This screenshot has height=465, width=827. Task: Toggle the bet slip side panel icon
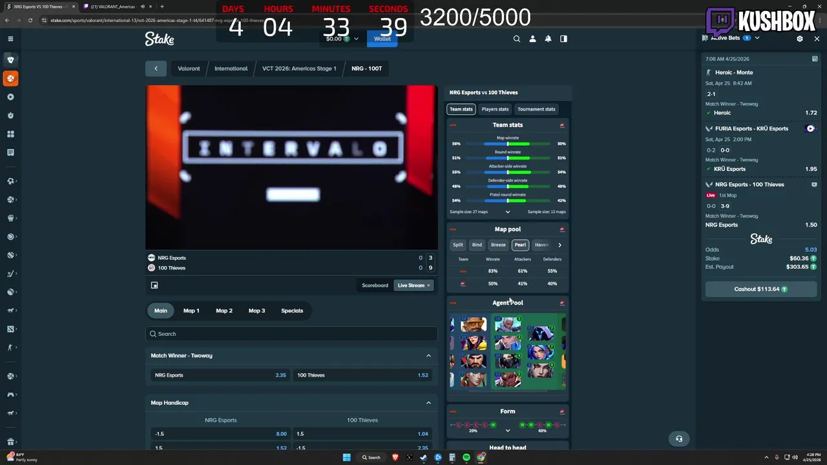point(563,39)
